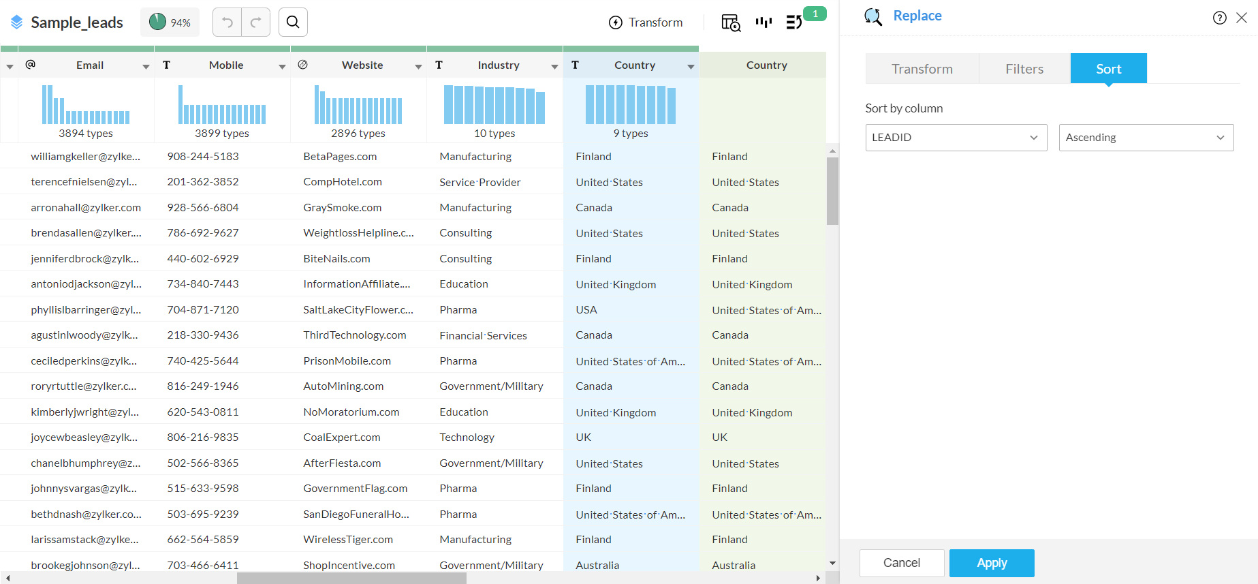Click the redo arrow icon
The width and height of the screenshot is (1258, 584).
pos(256,22)
